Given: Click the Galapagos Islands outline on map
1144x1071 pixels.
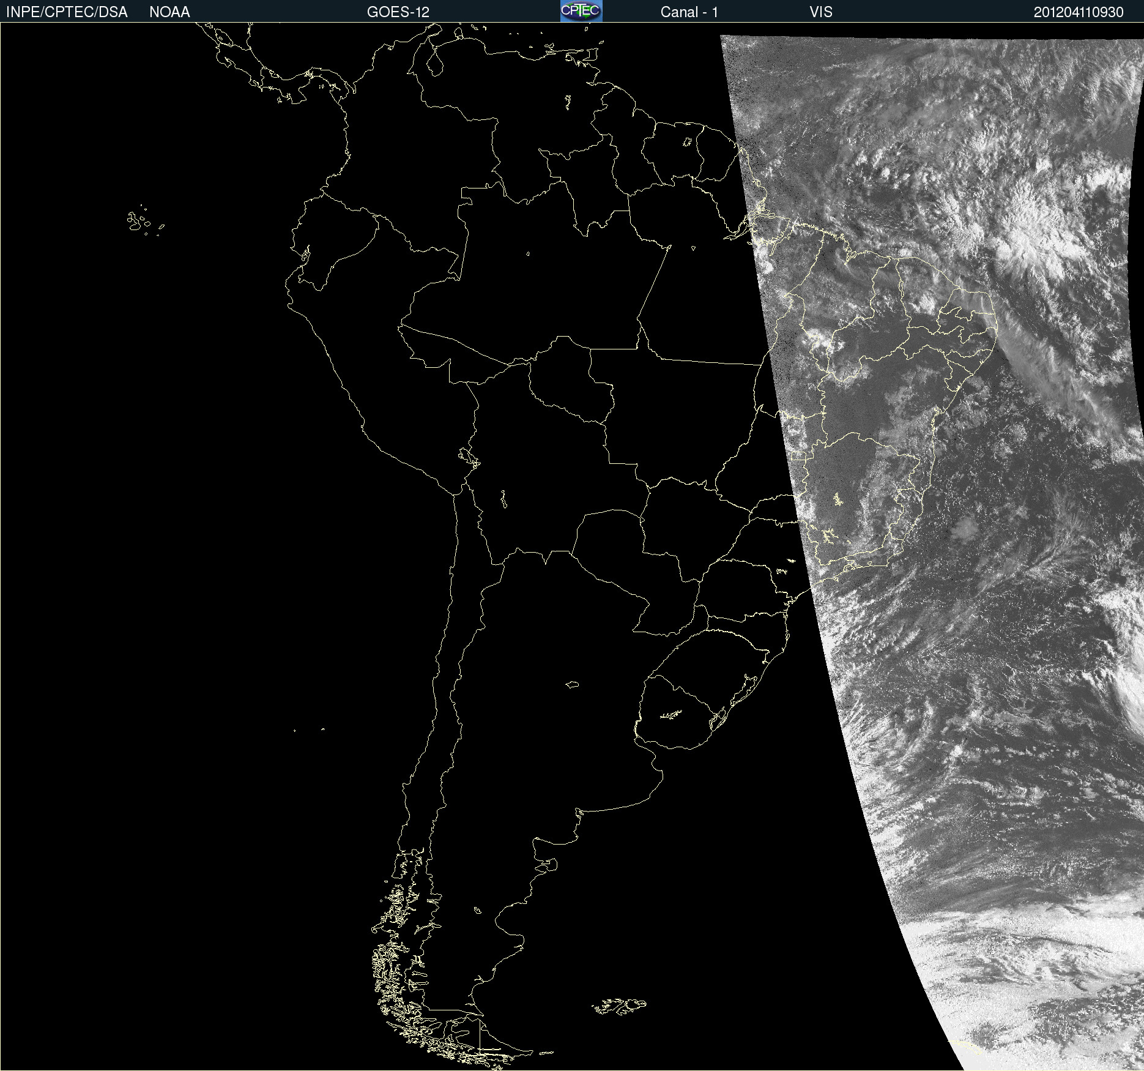Looking at the screenshot, I should click(145, 220).
